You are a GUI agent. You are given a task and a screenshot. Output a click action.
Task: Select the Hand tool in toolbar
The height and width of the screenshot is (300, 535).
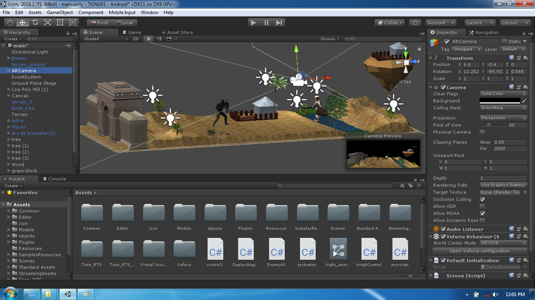(10, 23)
